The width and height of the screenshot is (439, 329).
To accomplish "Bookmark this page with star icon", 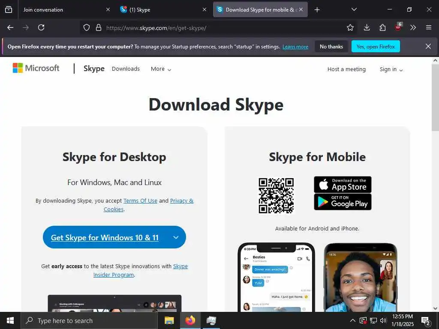I will [350, 27].
